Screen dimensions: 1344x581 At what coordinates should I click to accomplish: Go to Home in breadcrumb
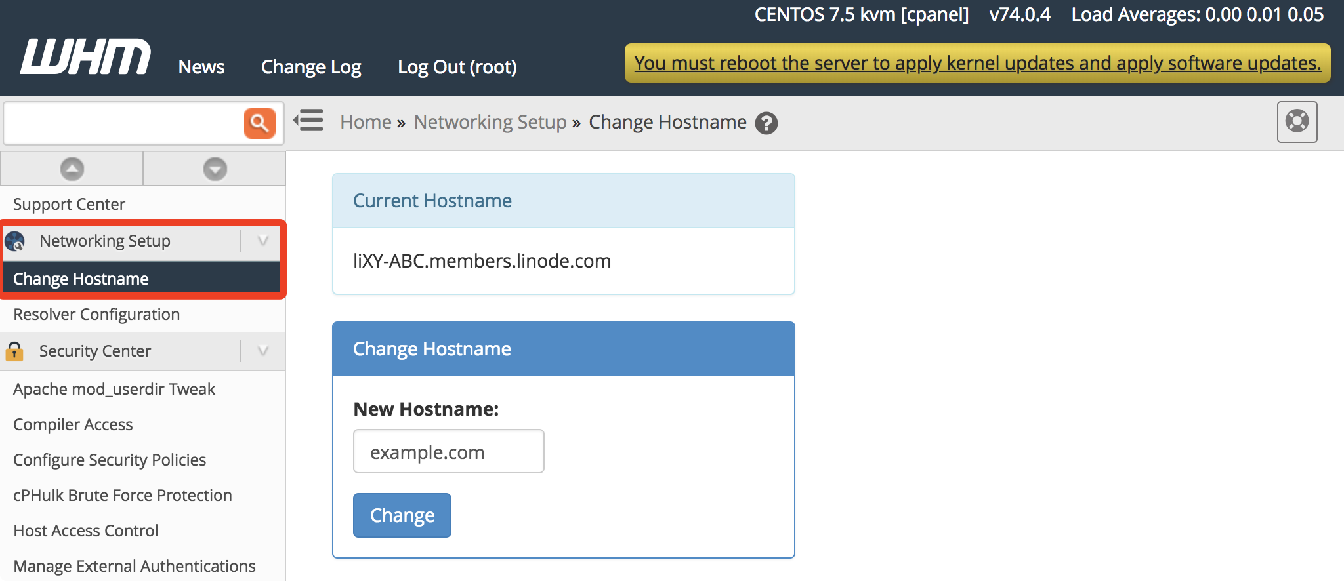pos(366,122)
